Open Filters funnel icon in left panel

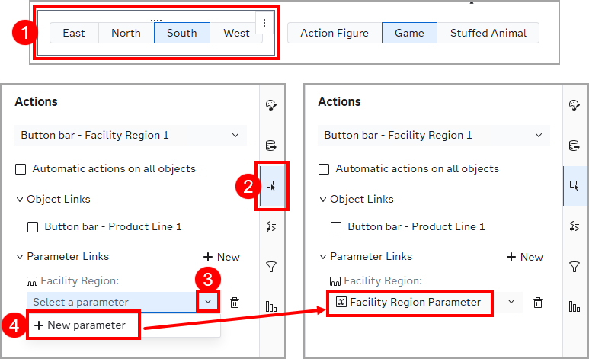[271, 267]
